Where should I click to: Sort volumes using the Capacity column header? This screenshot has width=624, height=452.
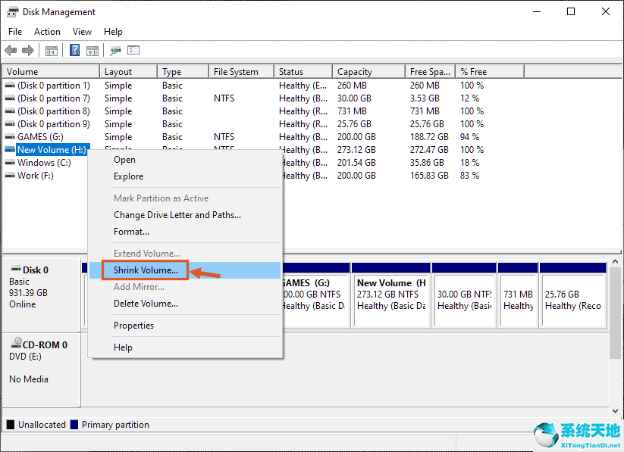click(368, 70)
